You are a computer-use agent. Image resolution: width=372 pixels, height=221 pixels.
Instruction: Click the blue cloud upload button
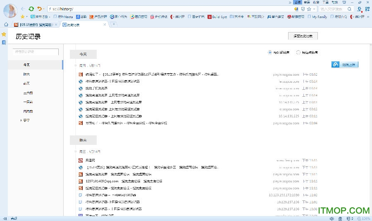tap(344, 65)
